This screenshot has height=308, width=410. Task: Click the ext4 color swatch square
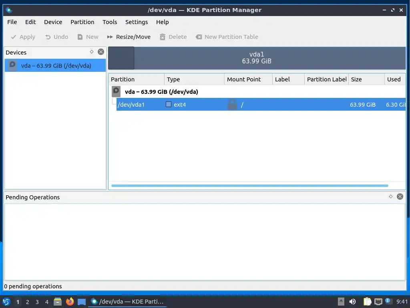169,104
